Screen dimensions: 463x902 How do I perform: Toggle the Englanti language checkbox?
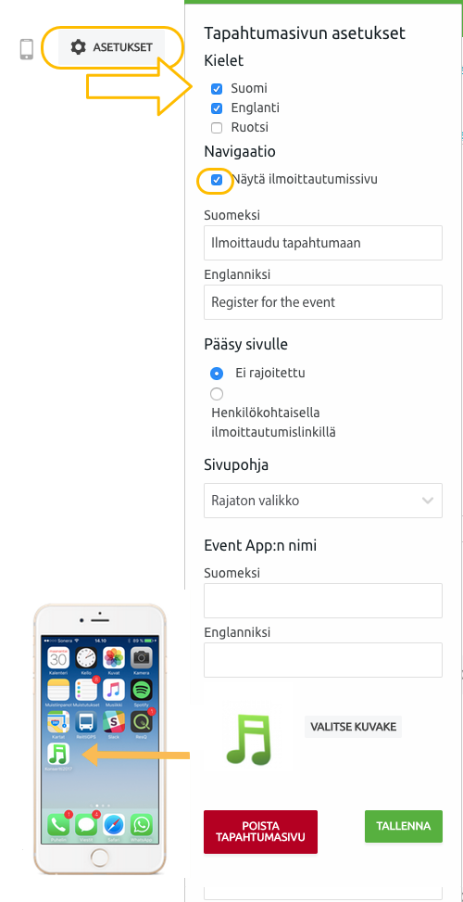pos(217,108)
